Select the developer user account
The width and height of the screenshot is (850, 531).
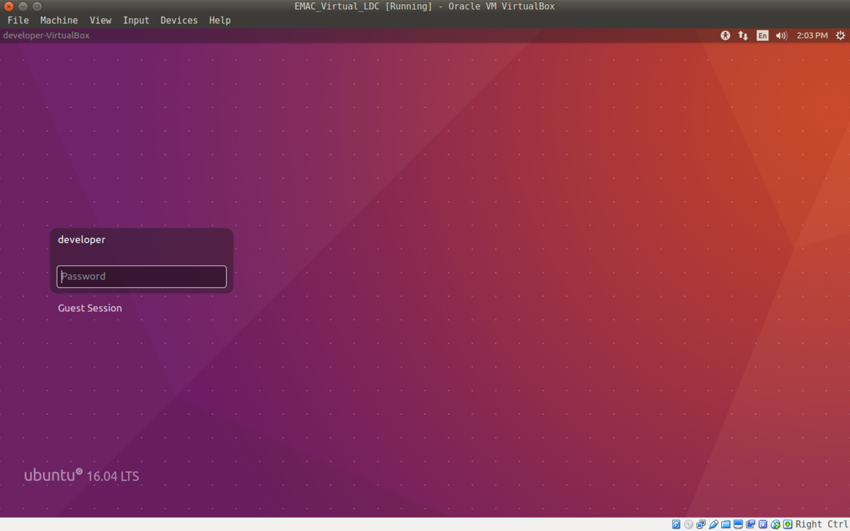pyautogui.click(x=81, y=240)
